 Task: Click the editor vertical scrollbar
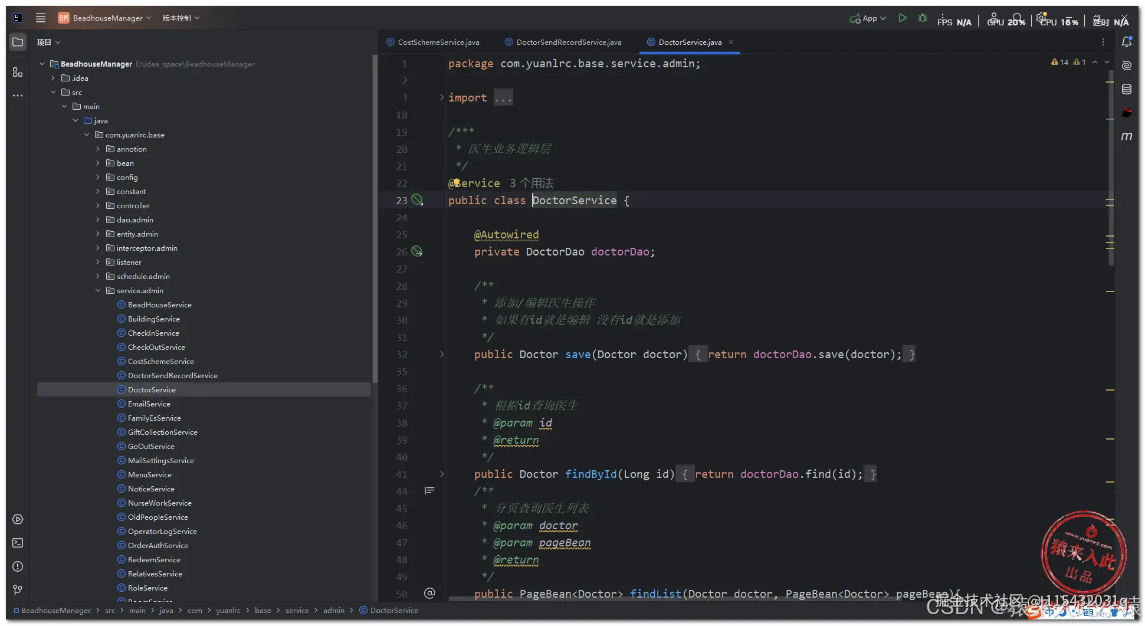click(1111, 168)
